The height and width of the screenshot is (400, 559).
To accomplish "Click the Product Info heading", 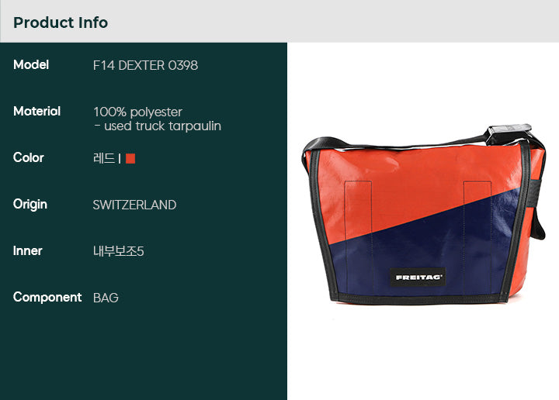I will [x=61, y=22].
